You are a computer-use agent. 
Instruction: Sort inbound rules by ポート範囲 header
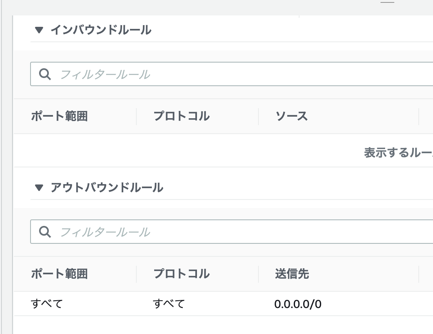59,116
